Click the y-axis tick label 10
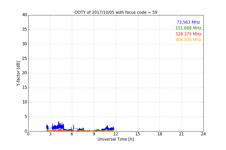 point(25,102)
